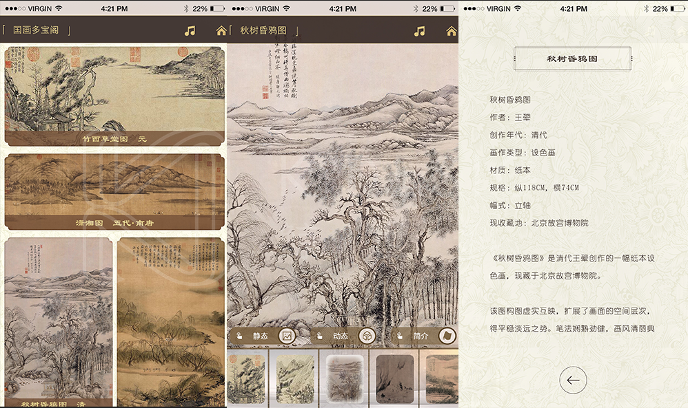Image resolution: width=688 pixels, height=408 pixels.
Task: Tap the 创作年代：清代 line
Action: pos(518,135)
